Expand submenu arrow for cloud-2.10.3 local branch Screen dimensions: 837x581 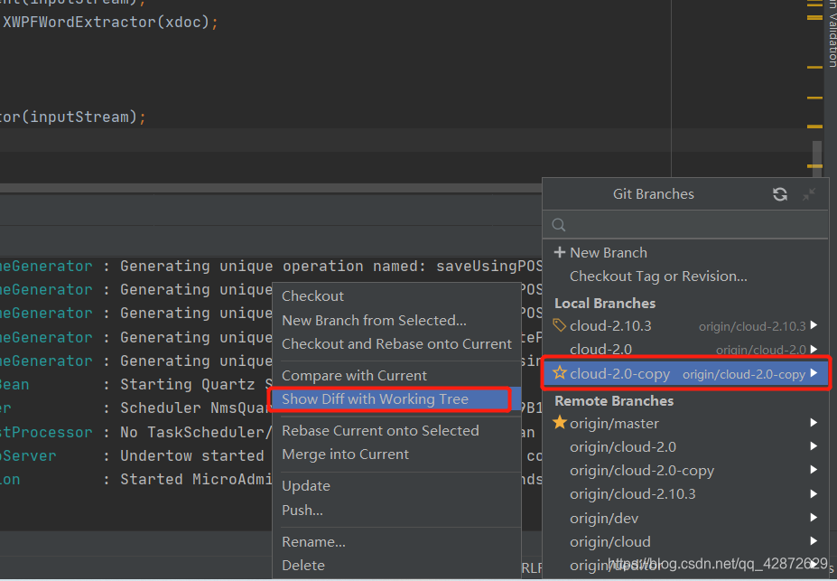click(x=814, y=325)
